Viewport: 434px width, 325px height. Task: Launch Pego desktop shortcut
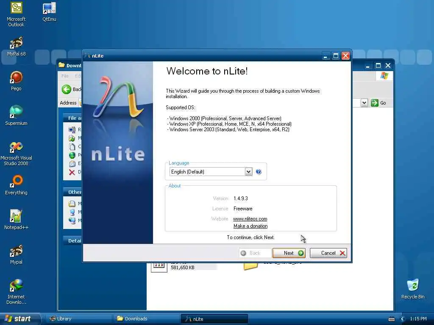click(x=16, y=81)
